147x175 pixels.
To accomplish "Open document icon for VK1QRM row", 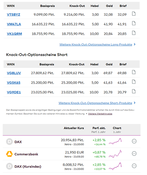I will tap(134, 33).
